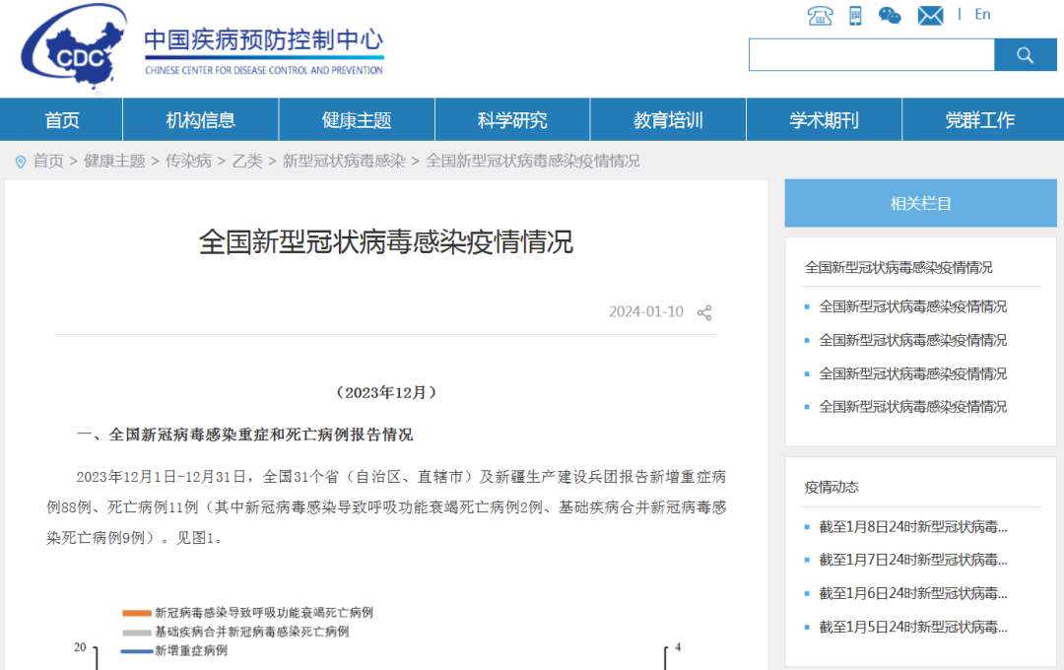Go to 新型冠状病毒感染 in the breadcrumb

coord(344,161)
